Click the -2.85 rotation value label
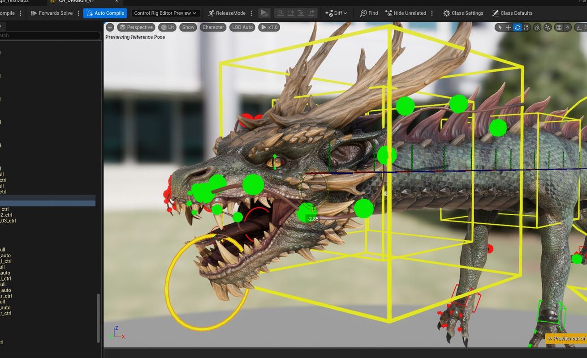Image resolution: width=587 pixels, height=358 pixels. pos(312,219)
